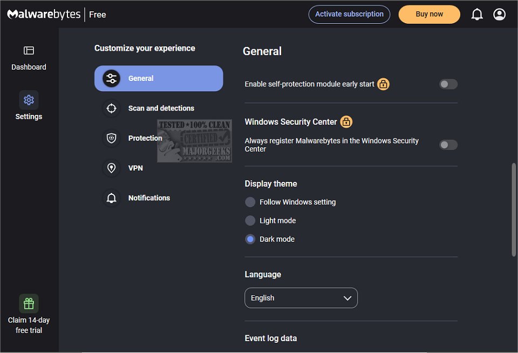This screenshot has width=518, height=353.
Task: Open the notifications bell in header
Action: pos(477,15)
